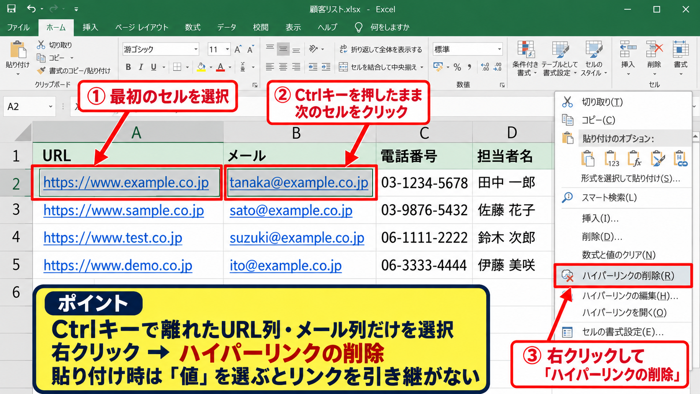Select the paste values (123) option icon
This screenshot has height=394, width=700.
(x=612, y=159)
